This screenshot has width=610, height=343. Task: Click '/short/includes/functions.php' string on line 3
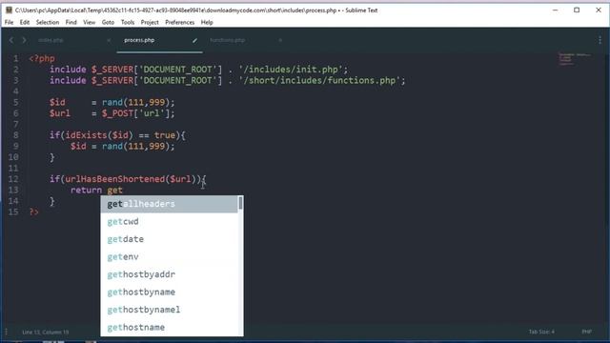(x=320, y=80)
